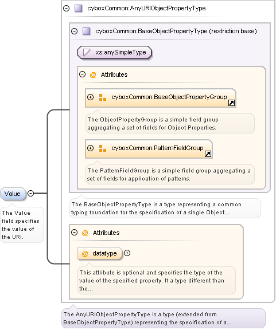276x330 pixels.
Task: Collapse the BaseObjectPropertyType restriction base
Action: click(x=74, y=32)
